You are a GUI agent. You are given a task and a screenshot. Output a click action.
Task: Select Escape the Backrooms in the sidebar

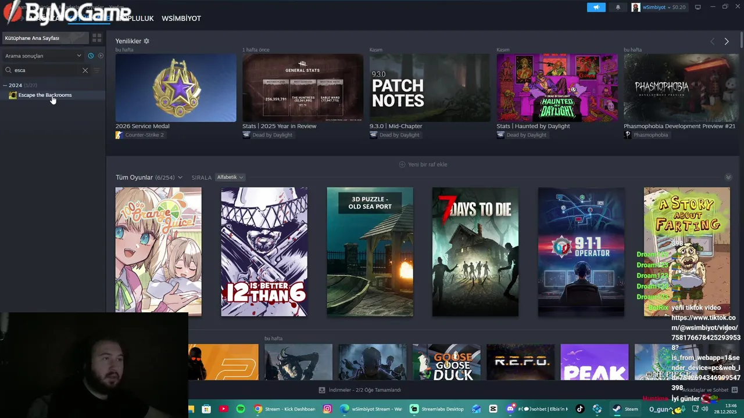[45, 95]
